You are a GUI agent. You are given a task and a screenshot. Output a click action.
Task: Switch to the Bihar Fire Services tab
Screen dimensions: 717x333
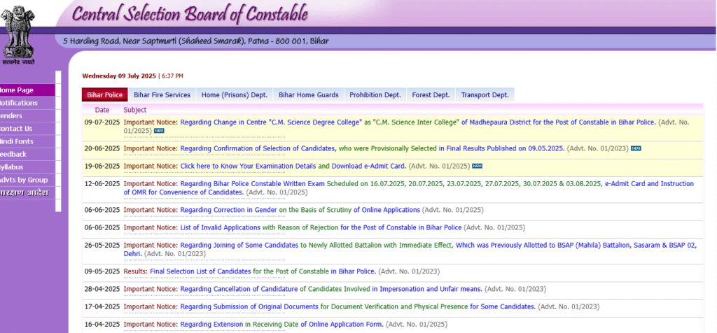[x=162, y=95]
